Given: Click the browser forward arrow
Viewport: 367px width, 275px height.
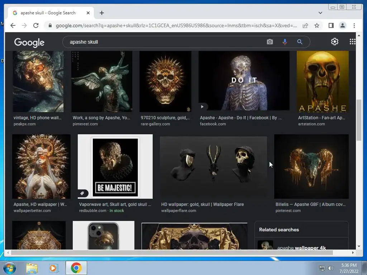Looking at the screenshot, I should click(x=24, y=25).
